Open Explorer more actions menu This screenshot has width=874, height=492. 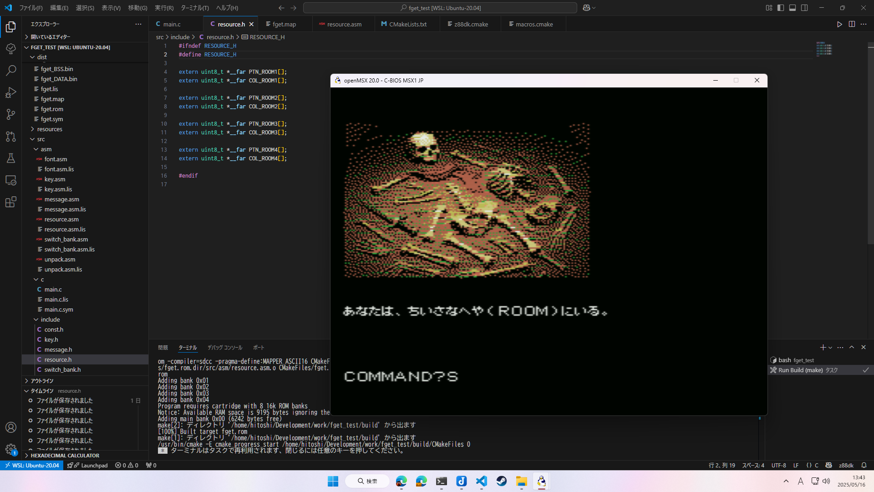point(138,24)
